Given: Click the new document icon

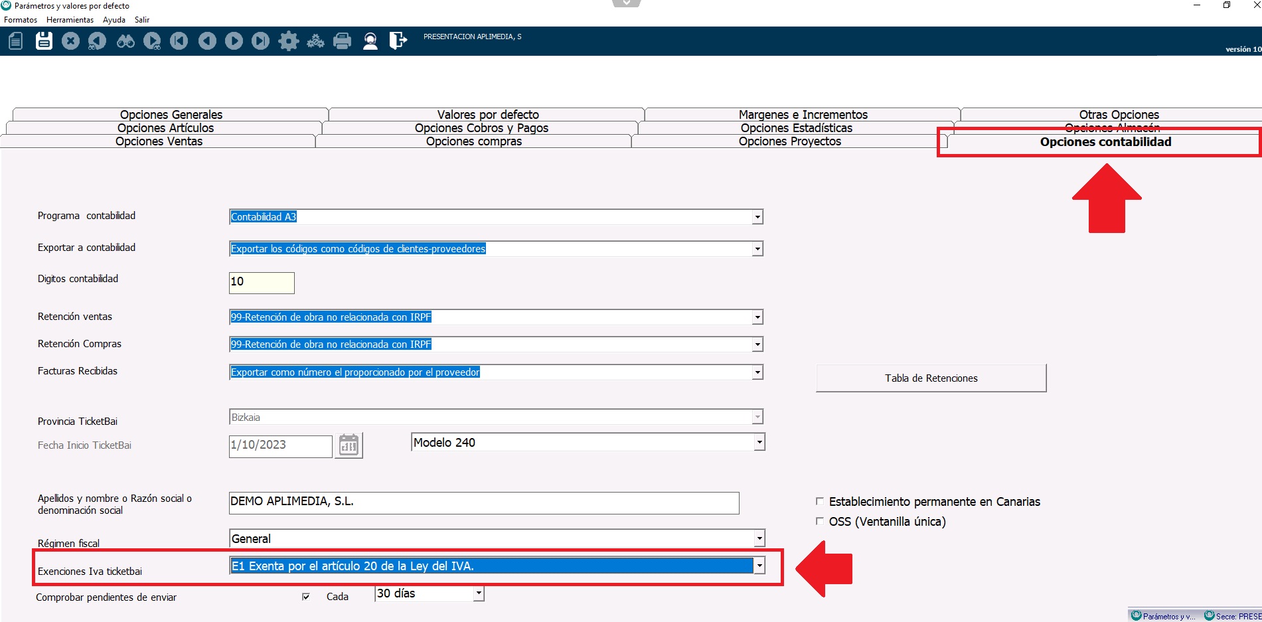Looking at the screenshot, I should point(16,41).
